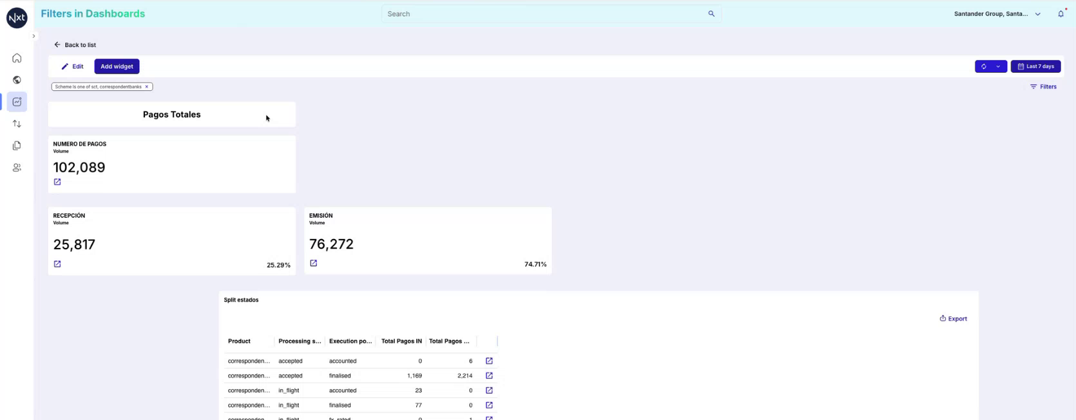Sort by the Execution po... column header
The image size is (1076, 420).
tap(351, 341)
